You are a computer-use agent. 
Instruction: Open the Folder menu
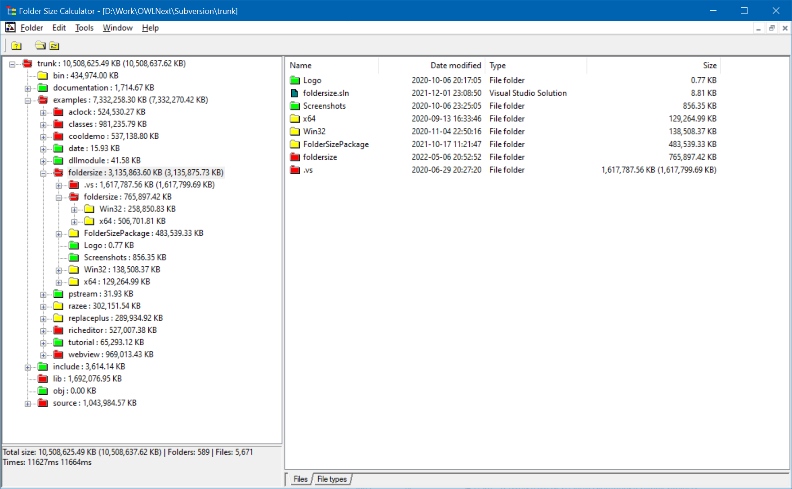click(31, 28)
